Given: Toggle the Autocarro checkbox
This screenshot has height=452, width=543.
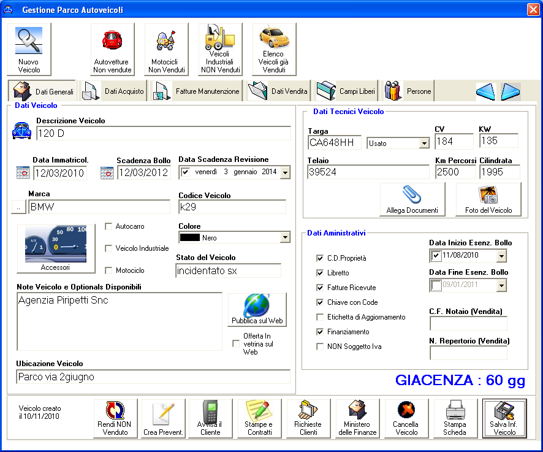Looking at the screenshot, I should coord(108,226).
